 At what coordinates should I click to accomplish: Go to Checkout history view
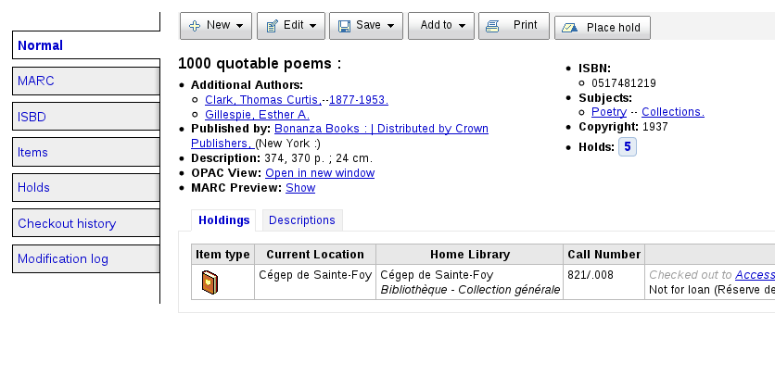[87, 223]
